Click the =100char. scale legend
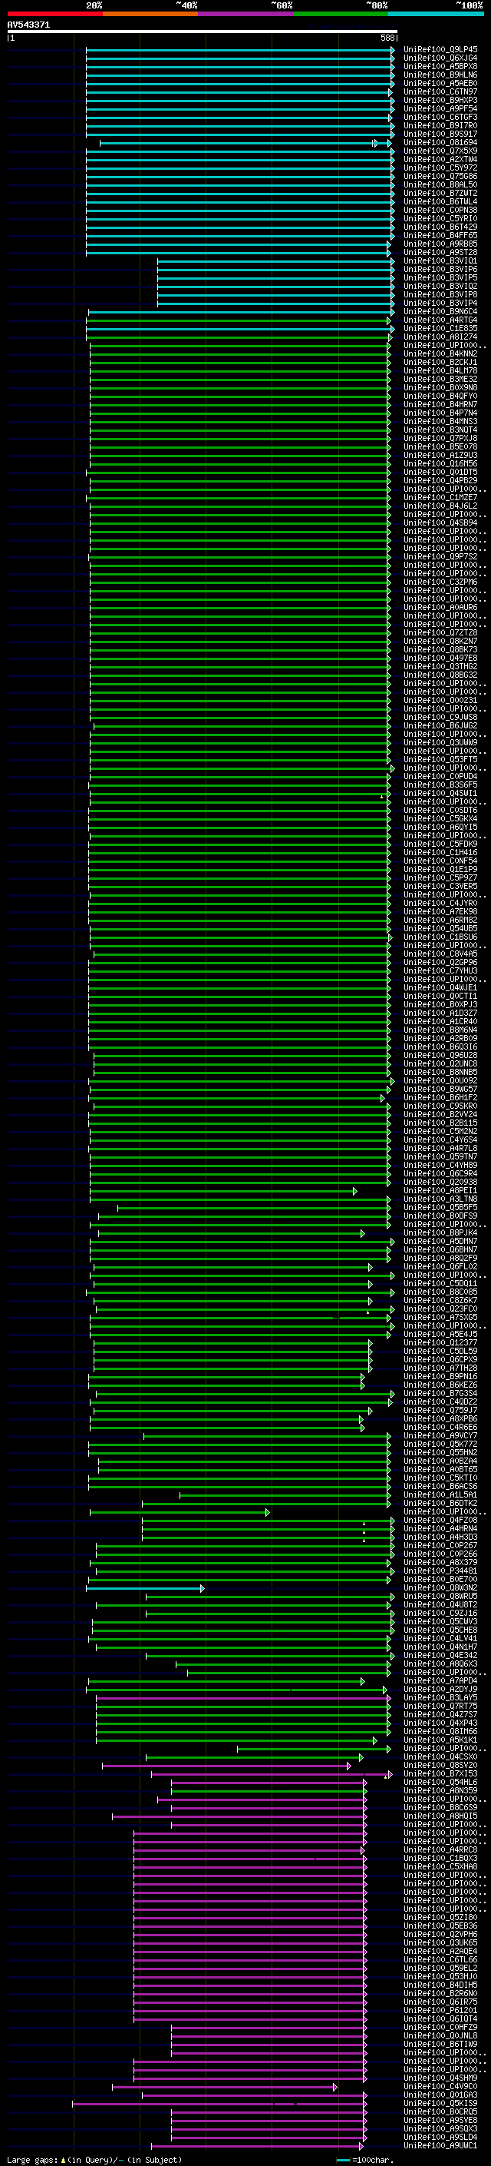 click(364, 2160)
